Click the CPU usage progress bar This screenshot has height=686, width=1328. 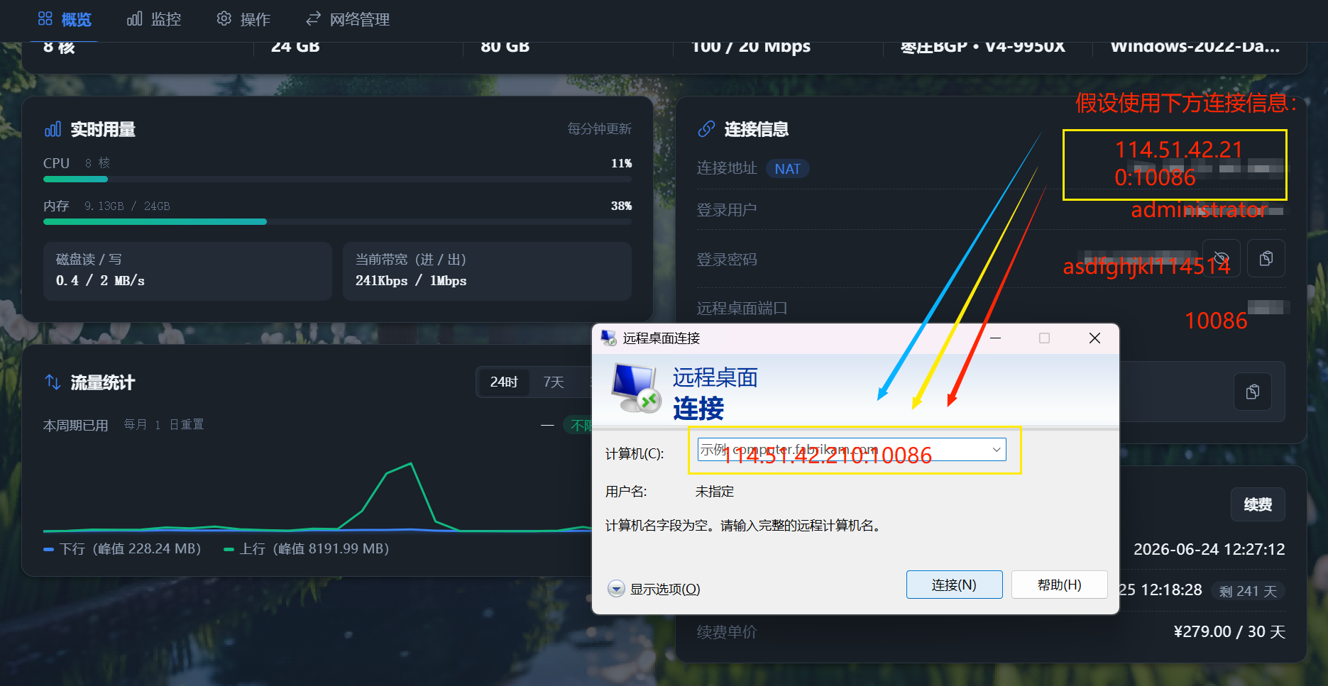pyautogui.click(x=337, y=179)
